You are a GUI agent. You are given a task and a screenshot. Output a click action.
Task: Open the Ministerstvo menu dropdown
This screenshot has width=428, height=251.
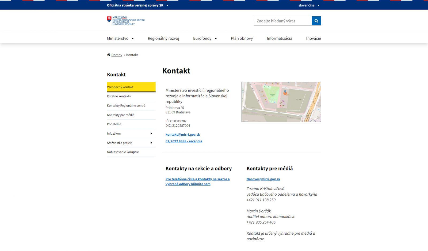point(120,38)
